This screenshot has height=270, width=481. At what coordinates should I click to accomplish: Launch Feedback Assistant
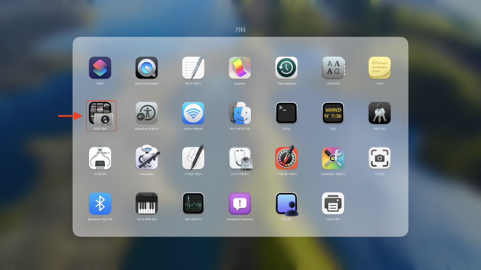tap(240, 203)
